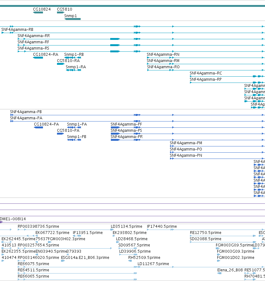This screenshot has width=265, height=281.
Task: Select the FGM003G09.3prime EST label
Action: coord(236,251)
